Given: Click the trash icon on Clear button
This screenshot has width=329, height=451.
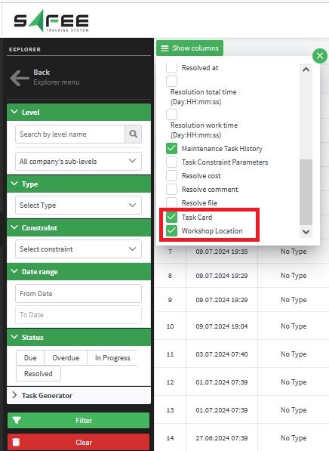Looking at the screenshot, I should [16, 442].
